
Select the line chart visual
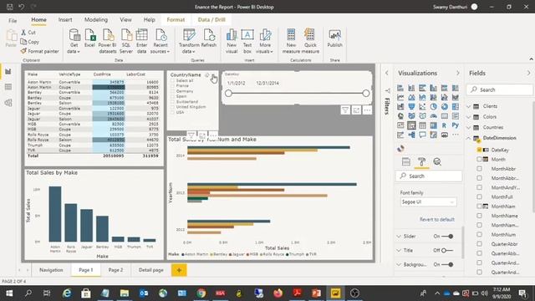coord(400,97)
